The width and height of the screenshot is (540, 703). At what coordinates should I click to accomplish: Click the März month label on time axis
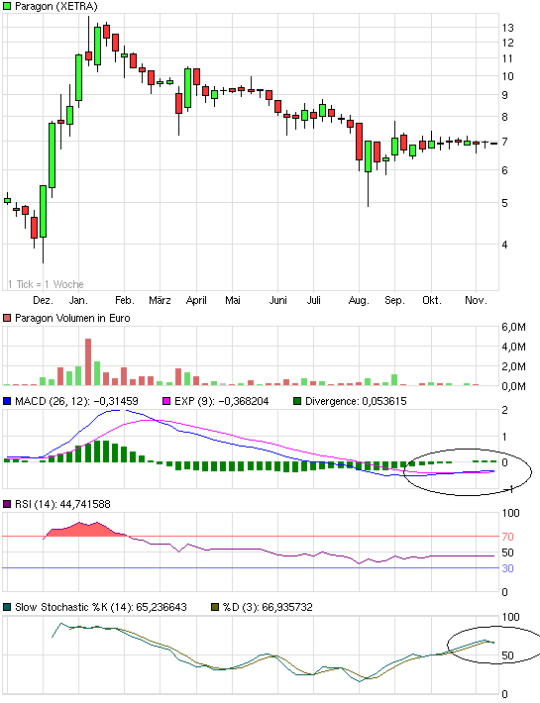160,300
